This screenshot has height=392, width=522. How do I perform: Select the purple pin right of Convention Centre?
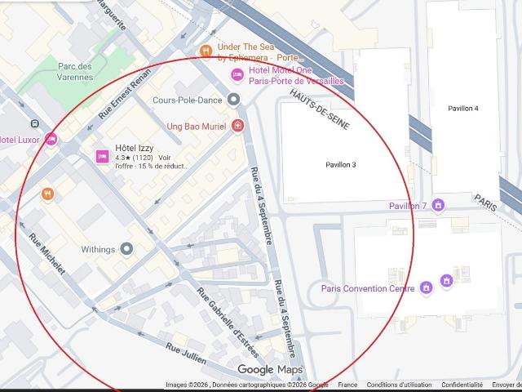[446, 281]
